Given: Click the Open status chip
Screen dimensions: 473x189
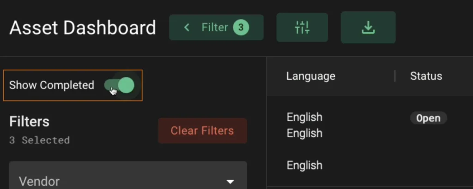Looking at the screenshot, I should [428, 118].
